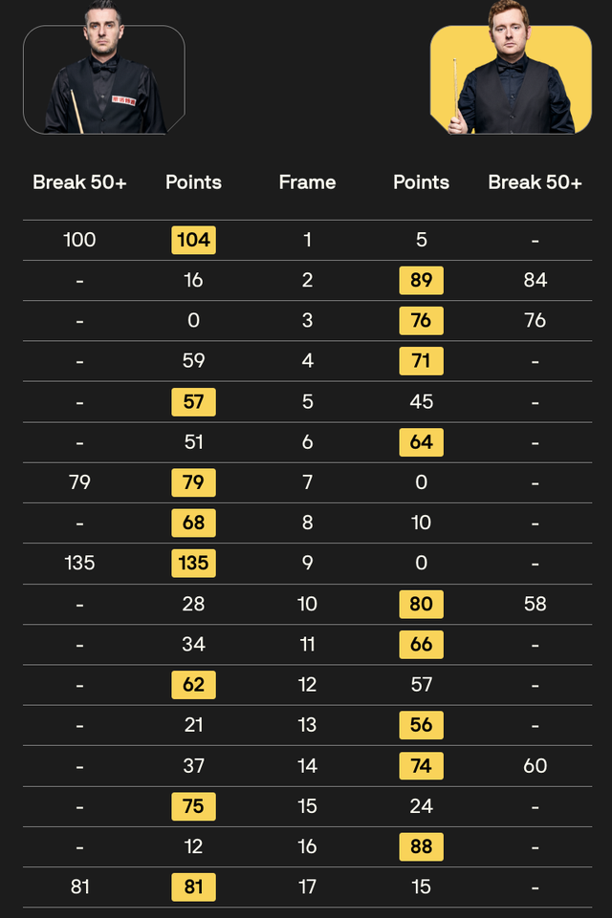Select the highlighted 80 points in frame 10

click(x=421, y=604)
